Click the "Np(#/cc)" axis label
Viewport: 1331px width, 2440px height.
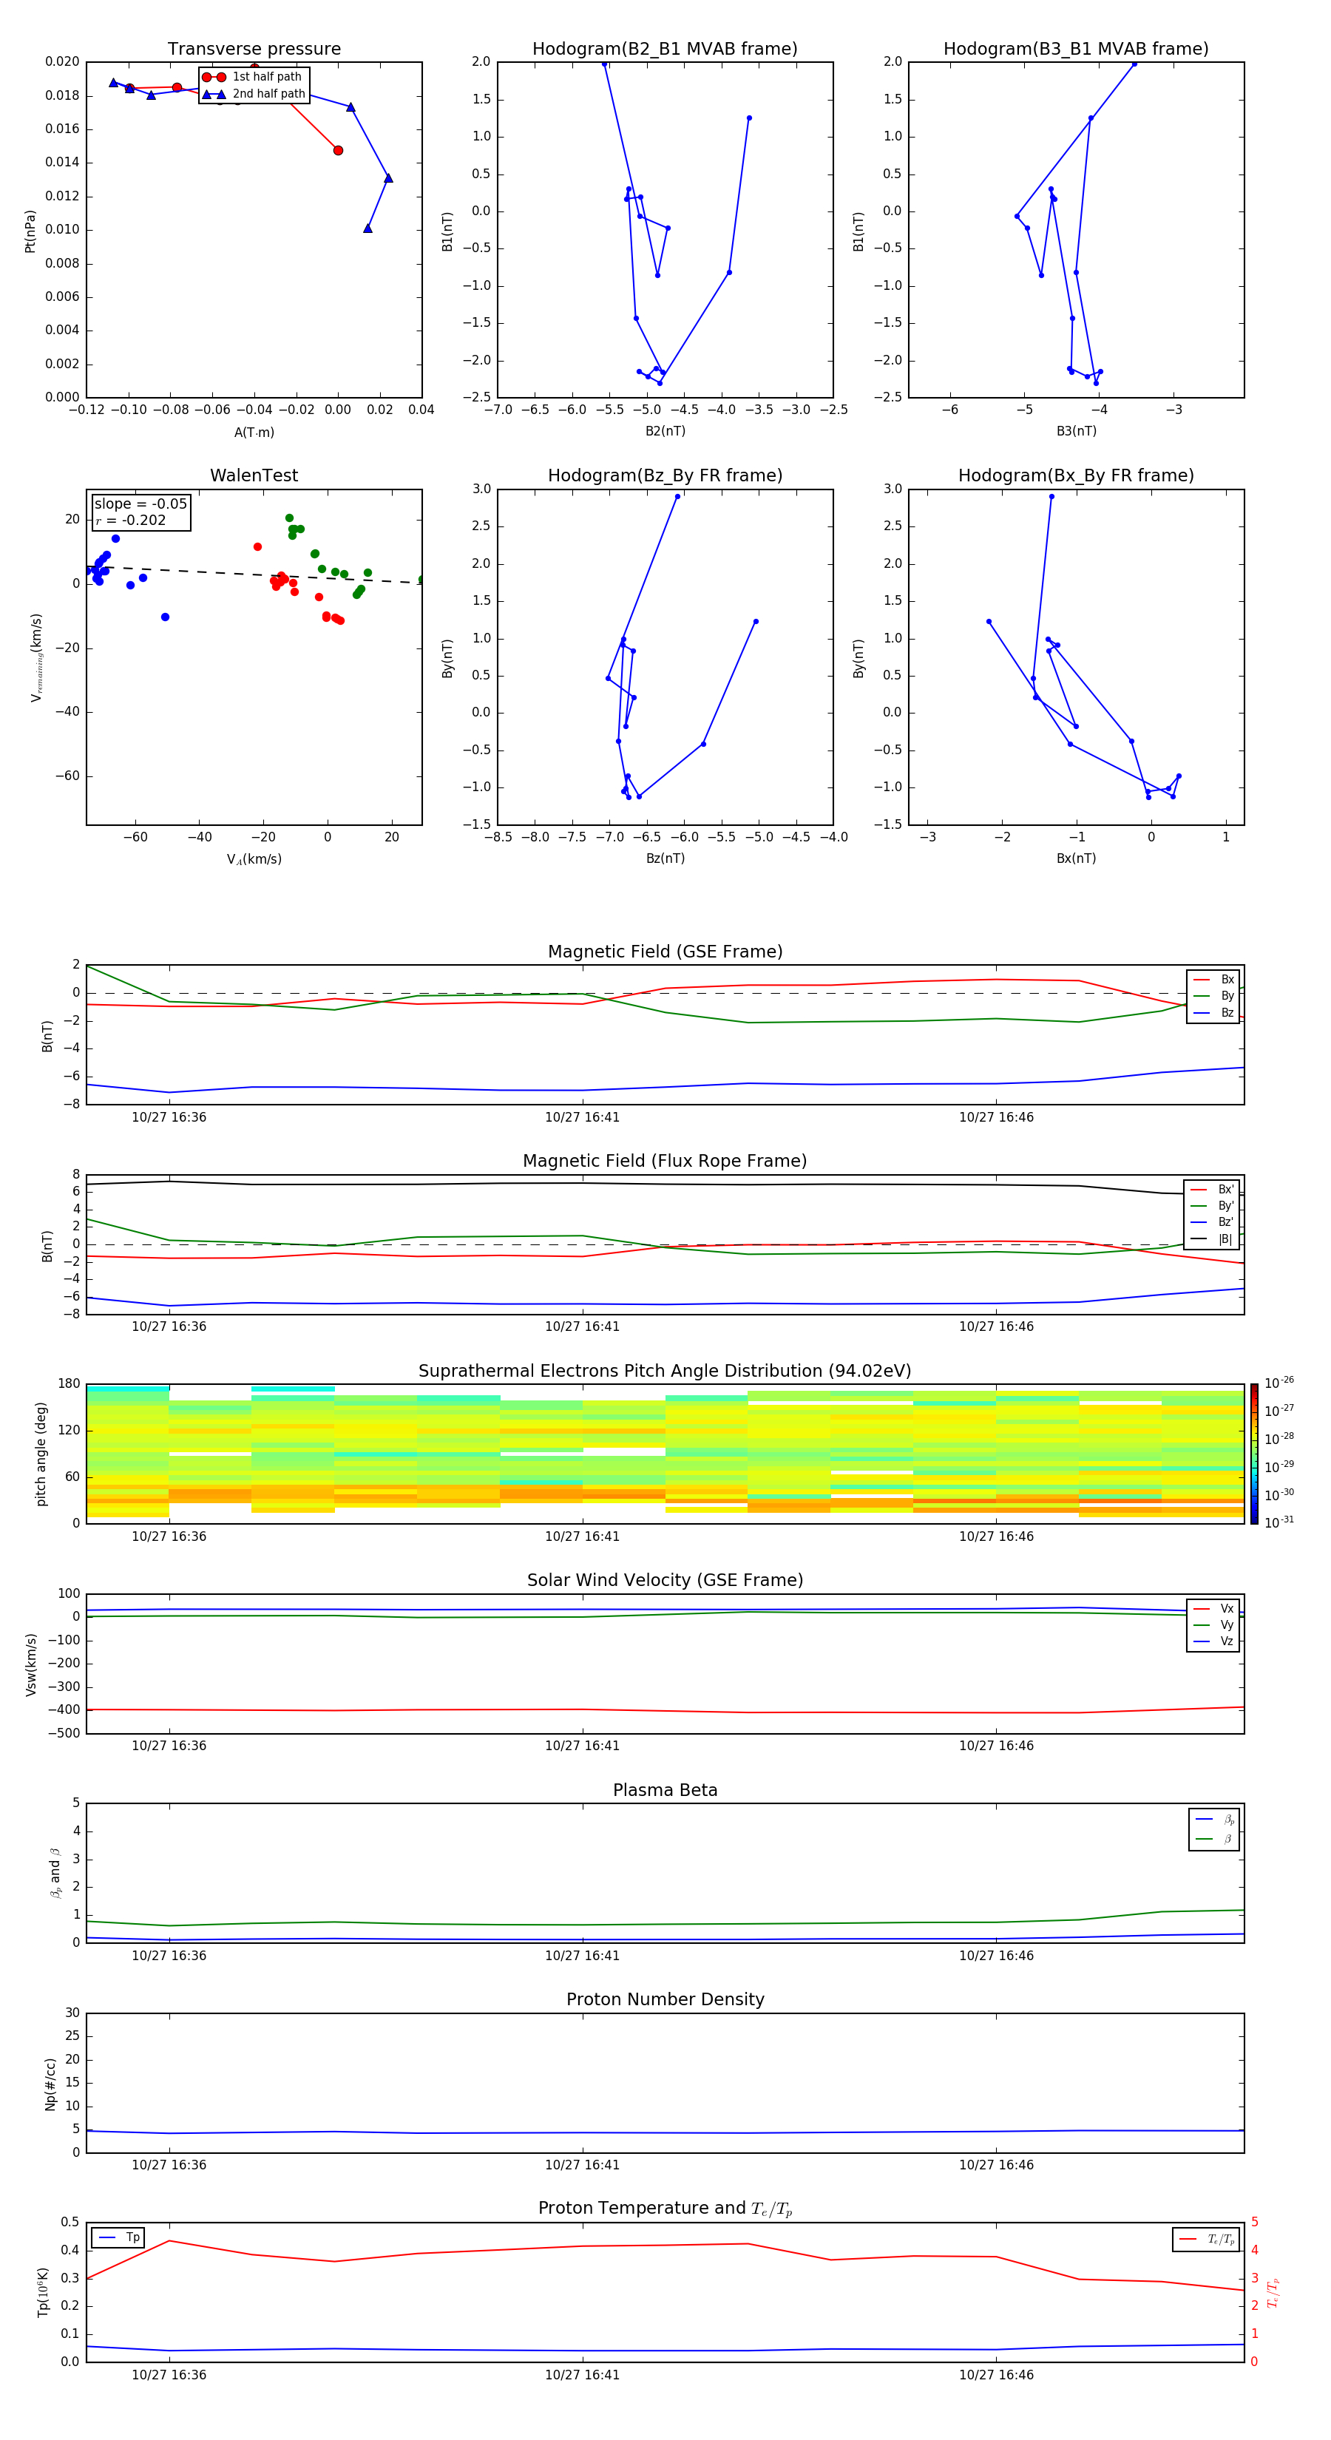click(50, 2083)
